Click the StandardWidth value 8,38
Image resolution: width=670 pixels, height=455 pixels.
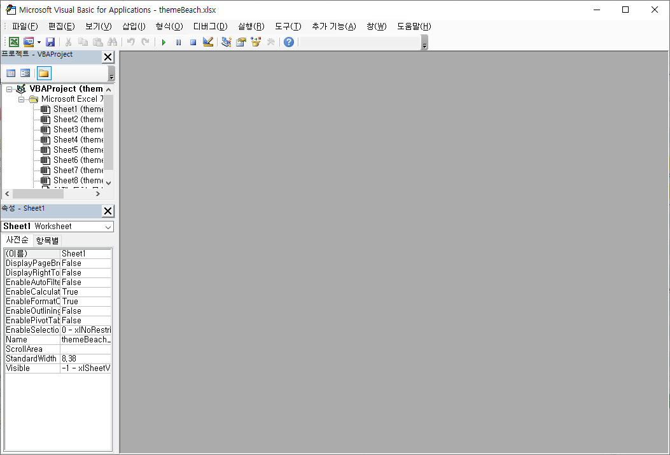[x=85, y=359]
